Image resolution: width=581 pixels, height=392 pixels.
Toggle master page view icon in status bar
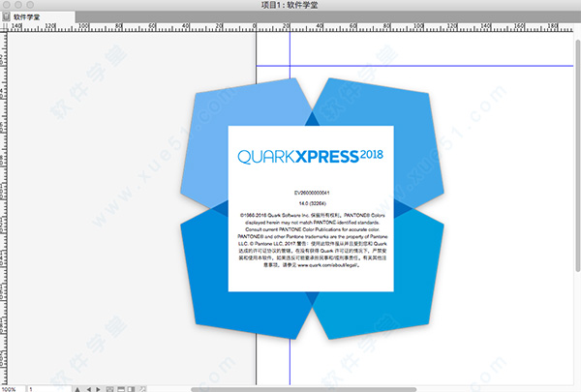(109, 389)
